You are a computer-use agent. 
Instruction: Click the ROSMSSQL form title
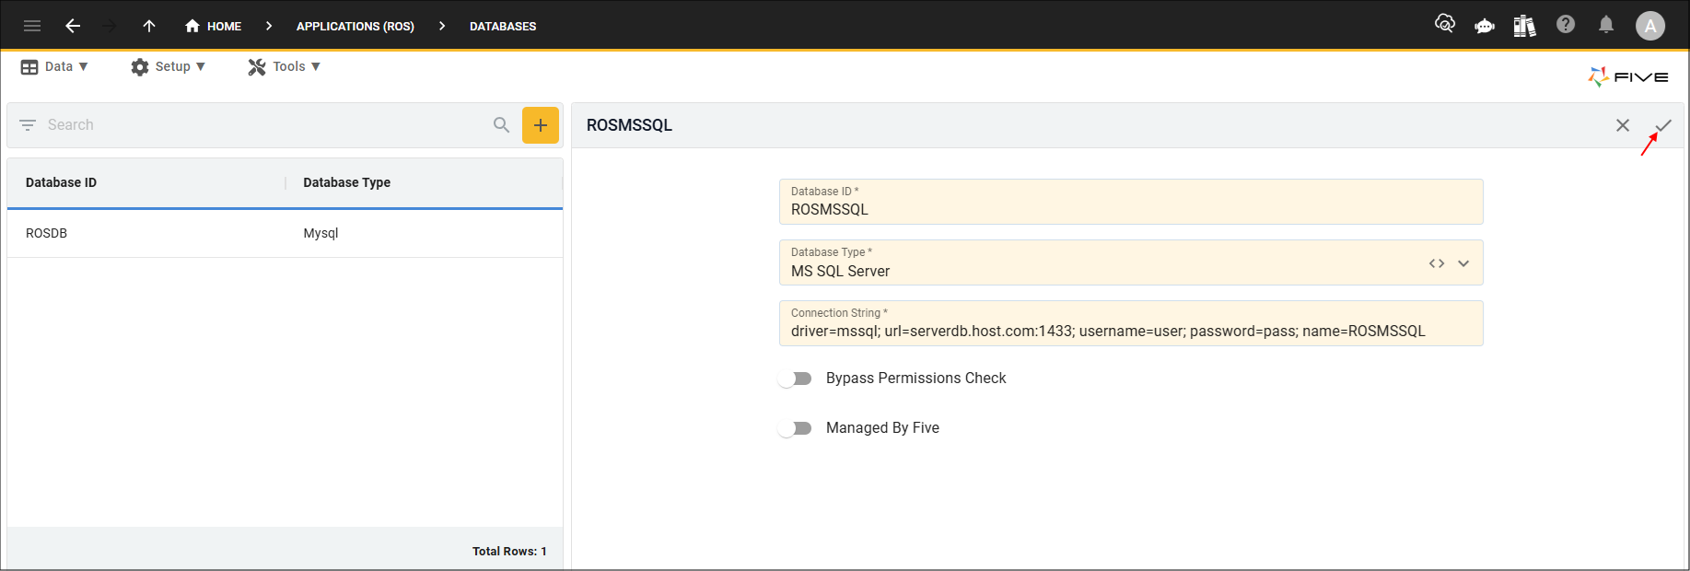click(x=629, y=125)
